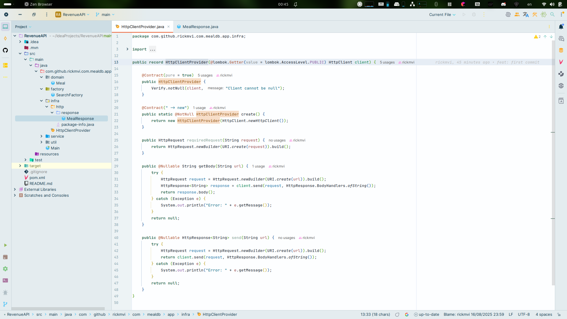
Task: Toggle read-only lock icon in status bar
Action: [x=559, y=315]
